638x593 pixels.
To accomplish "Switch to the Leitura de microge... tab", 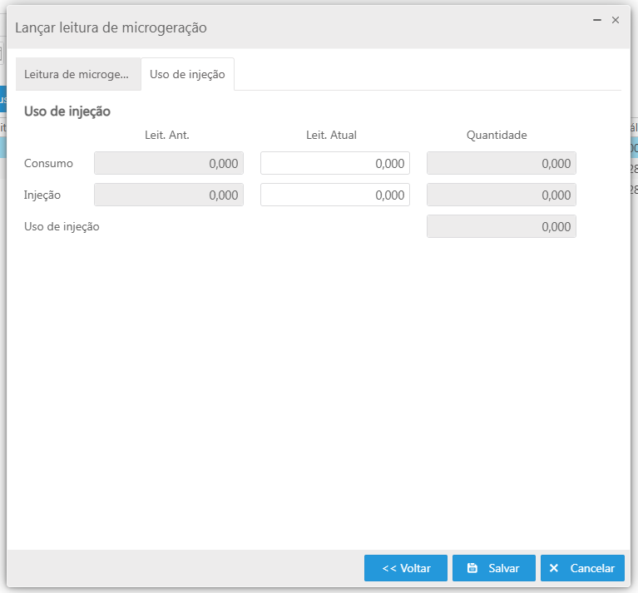I will pyautogui.click(x=77, y=74).
